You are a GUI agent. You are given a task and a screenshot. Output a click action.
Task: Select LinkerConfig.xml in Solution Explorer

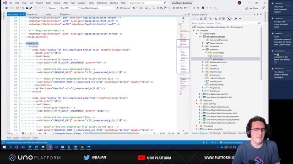(217, 78)
